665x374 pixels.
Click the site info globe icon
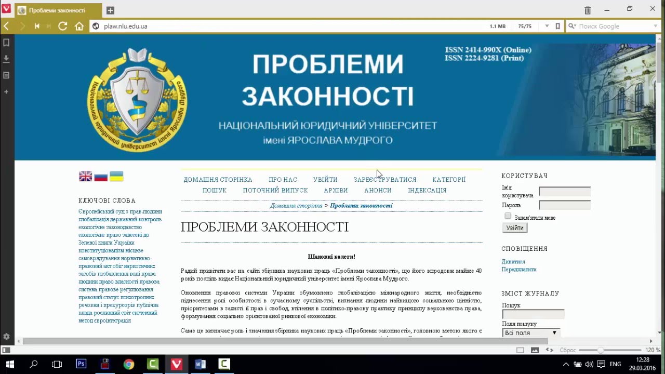point(96,26)
